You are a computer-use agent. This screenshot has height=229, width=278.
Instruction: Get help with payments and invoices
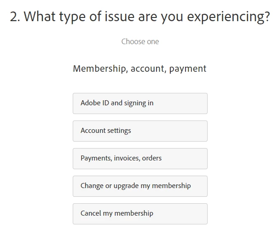[x=140, y=158]
